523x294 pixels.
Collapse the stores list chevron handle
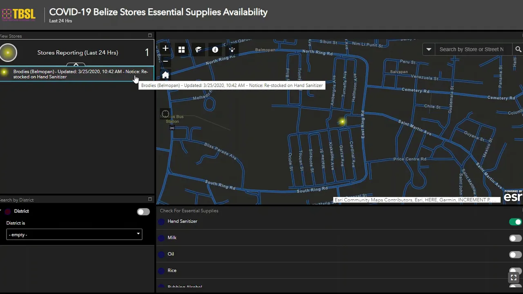(76, 65)
